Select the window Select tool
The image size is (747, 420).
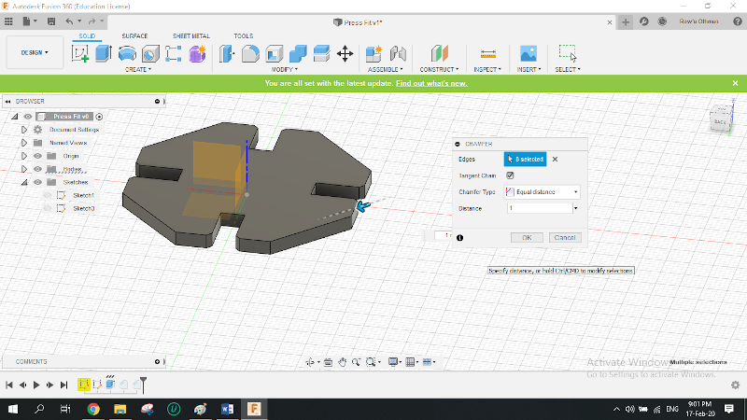click(568, 53)
